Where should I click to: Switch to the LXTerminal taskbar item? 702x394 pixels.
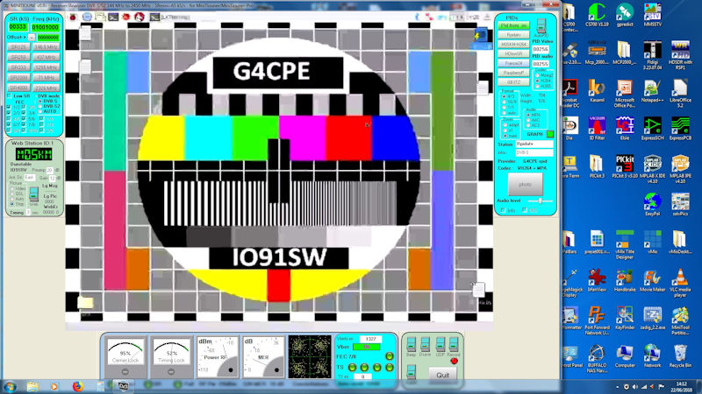pos(170,17)
